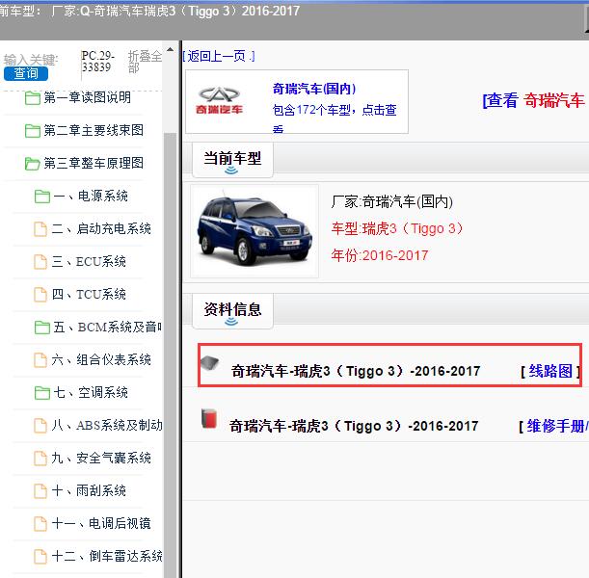Viewport: 589px width, 578px height.
Task: Click the sidebar vertical scrollbar thumb
Action: (171, 355)
